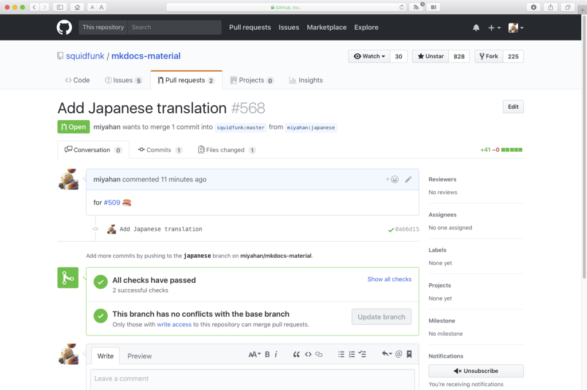This screenshot has width=587, height=390.
Task: Mention a user with the @ icon
Action: click(399, 354)
